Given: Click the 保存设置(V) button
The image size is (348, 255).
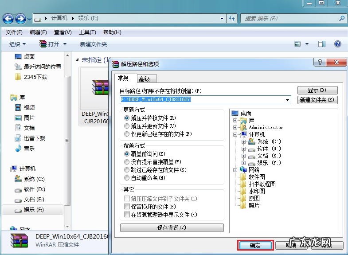Looking at the screenshot, I should [172, 228].
